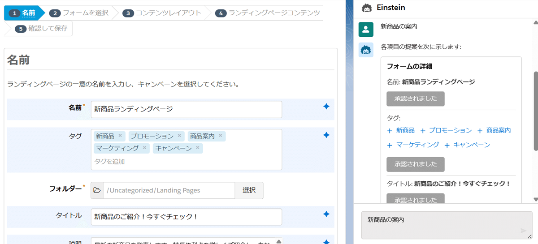Screen dimensions: 538x244
Task: Click the Einstein sparkle icon beside the タイトル field
Action: click(326, 214)
